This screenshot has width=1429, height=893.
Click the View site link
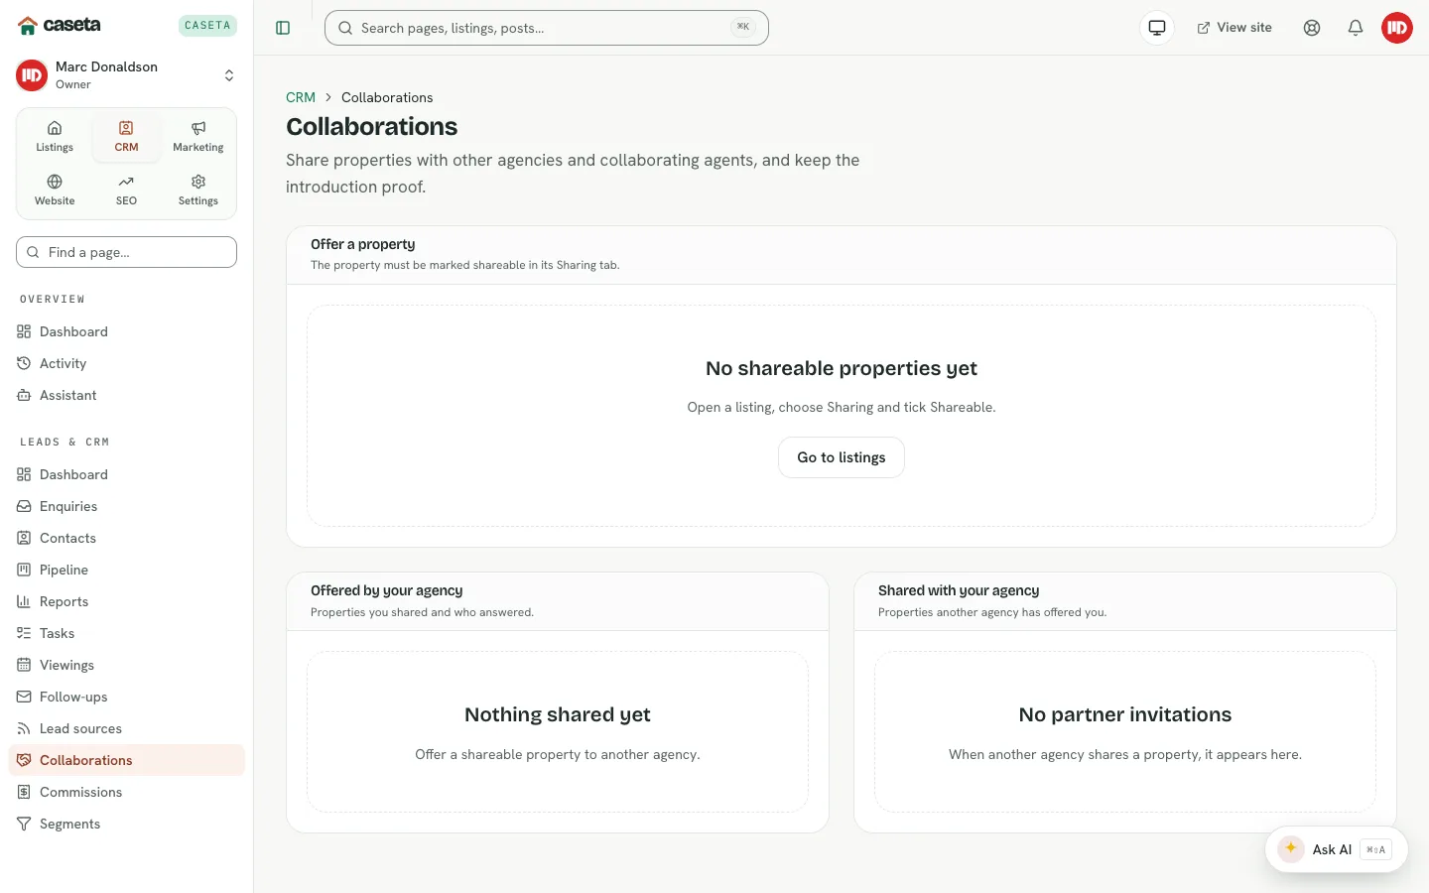1234,28
